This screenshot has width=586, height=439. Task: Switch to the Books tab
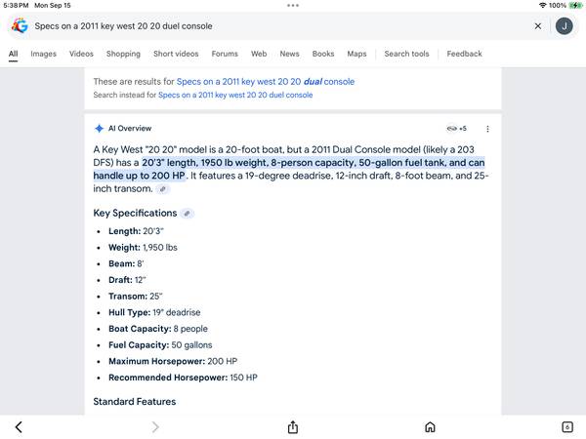coord(323,54)
